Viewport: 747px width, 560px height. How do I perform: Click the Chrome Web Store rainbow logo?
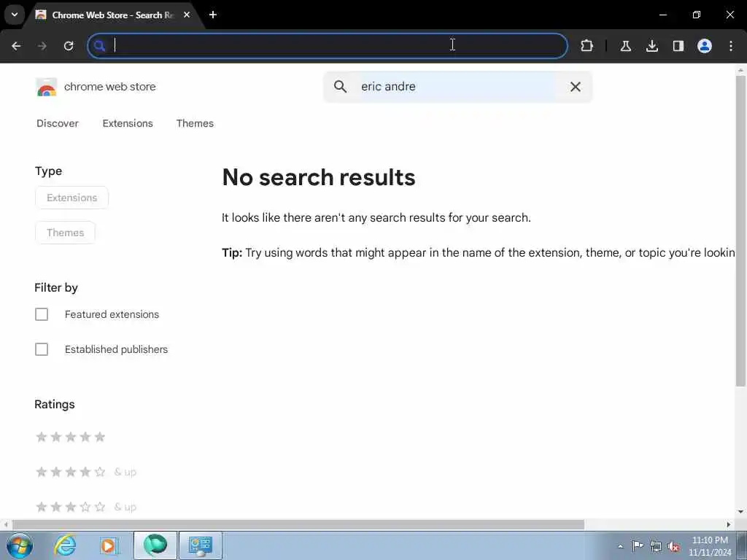(x=46, y=87)
